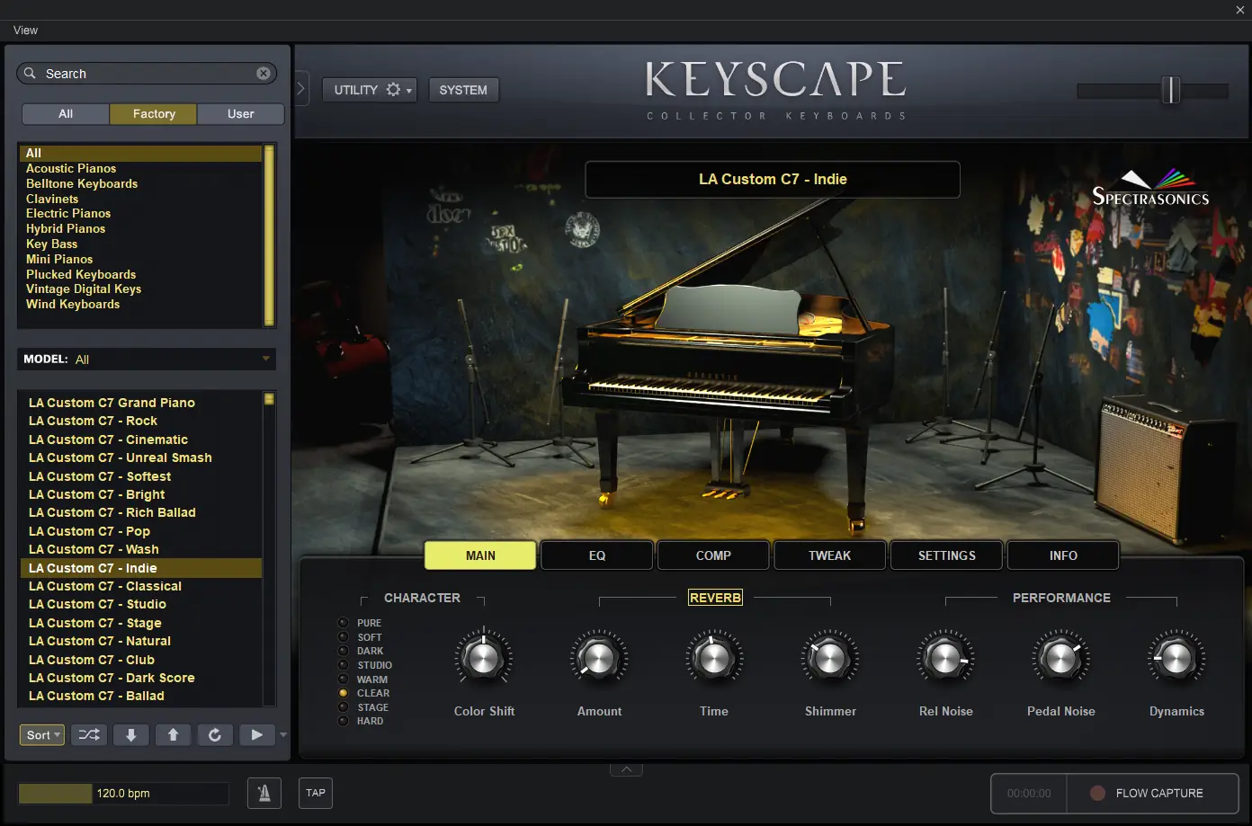Screen dimensions: 1252x826
Task: Open the COMP tab
Action: [713, 555]
